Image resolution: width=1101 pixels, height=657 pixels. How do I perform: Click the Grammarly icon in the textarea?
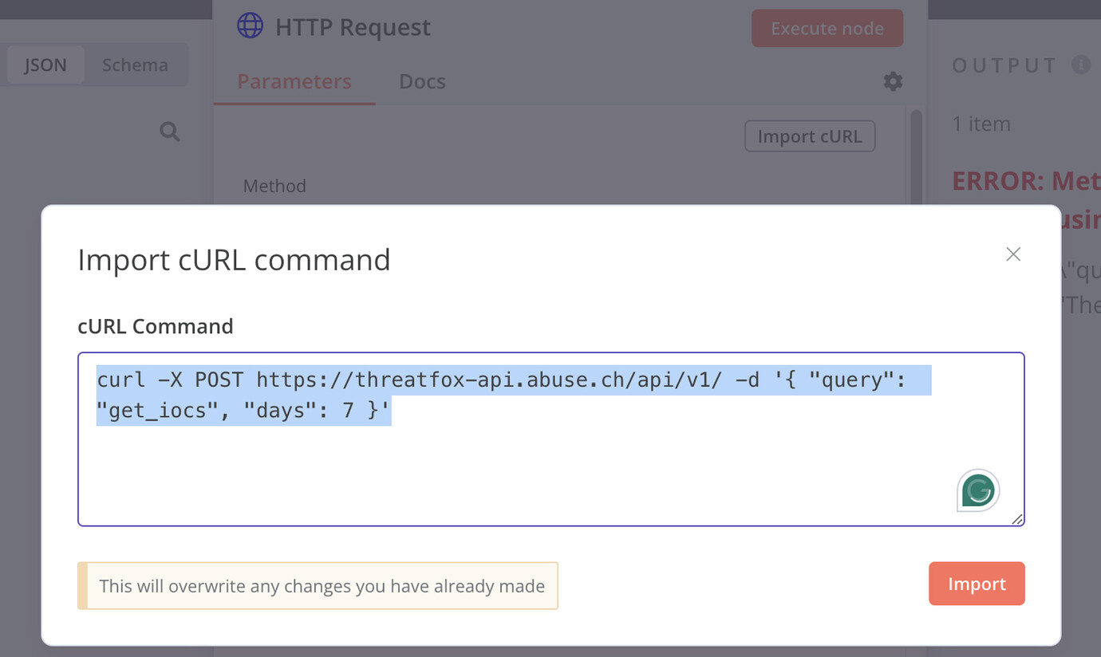[x=976, y=490]
